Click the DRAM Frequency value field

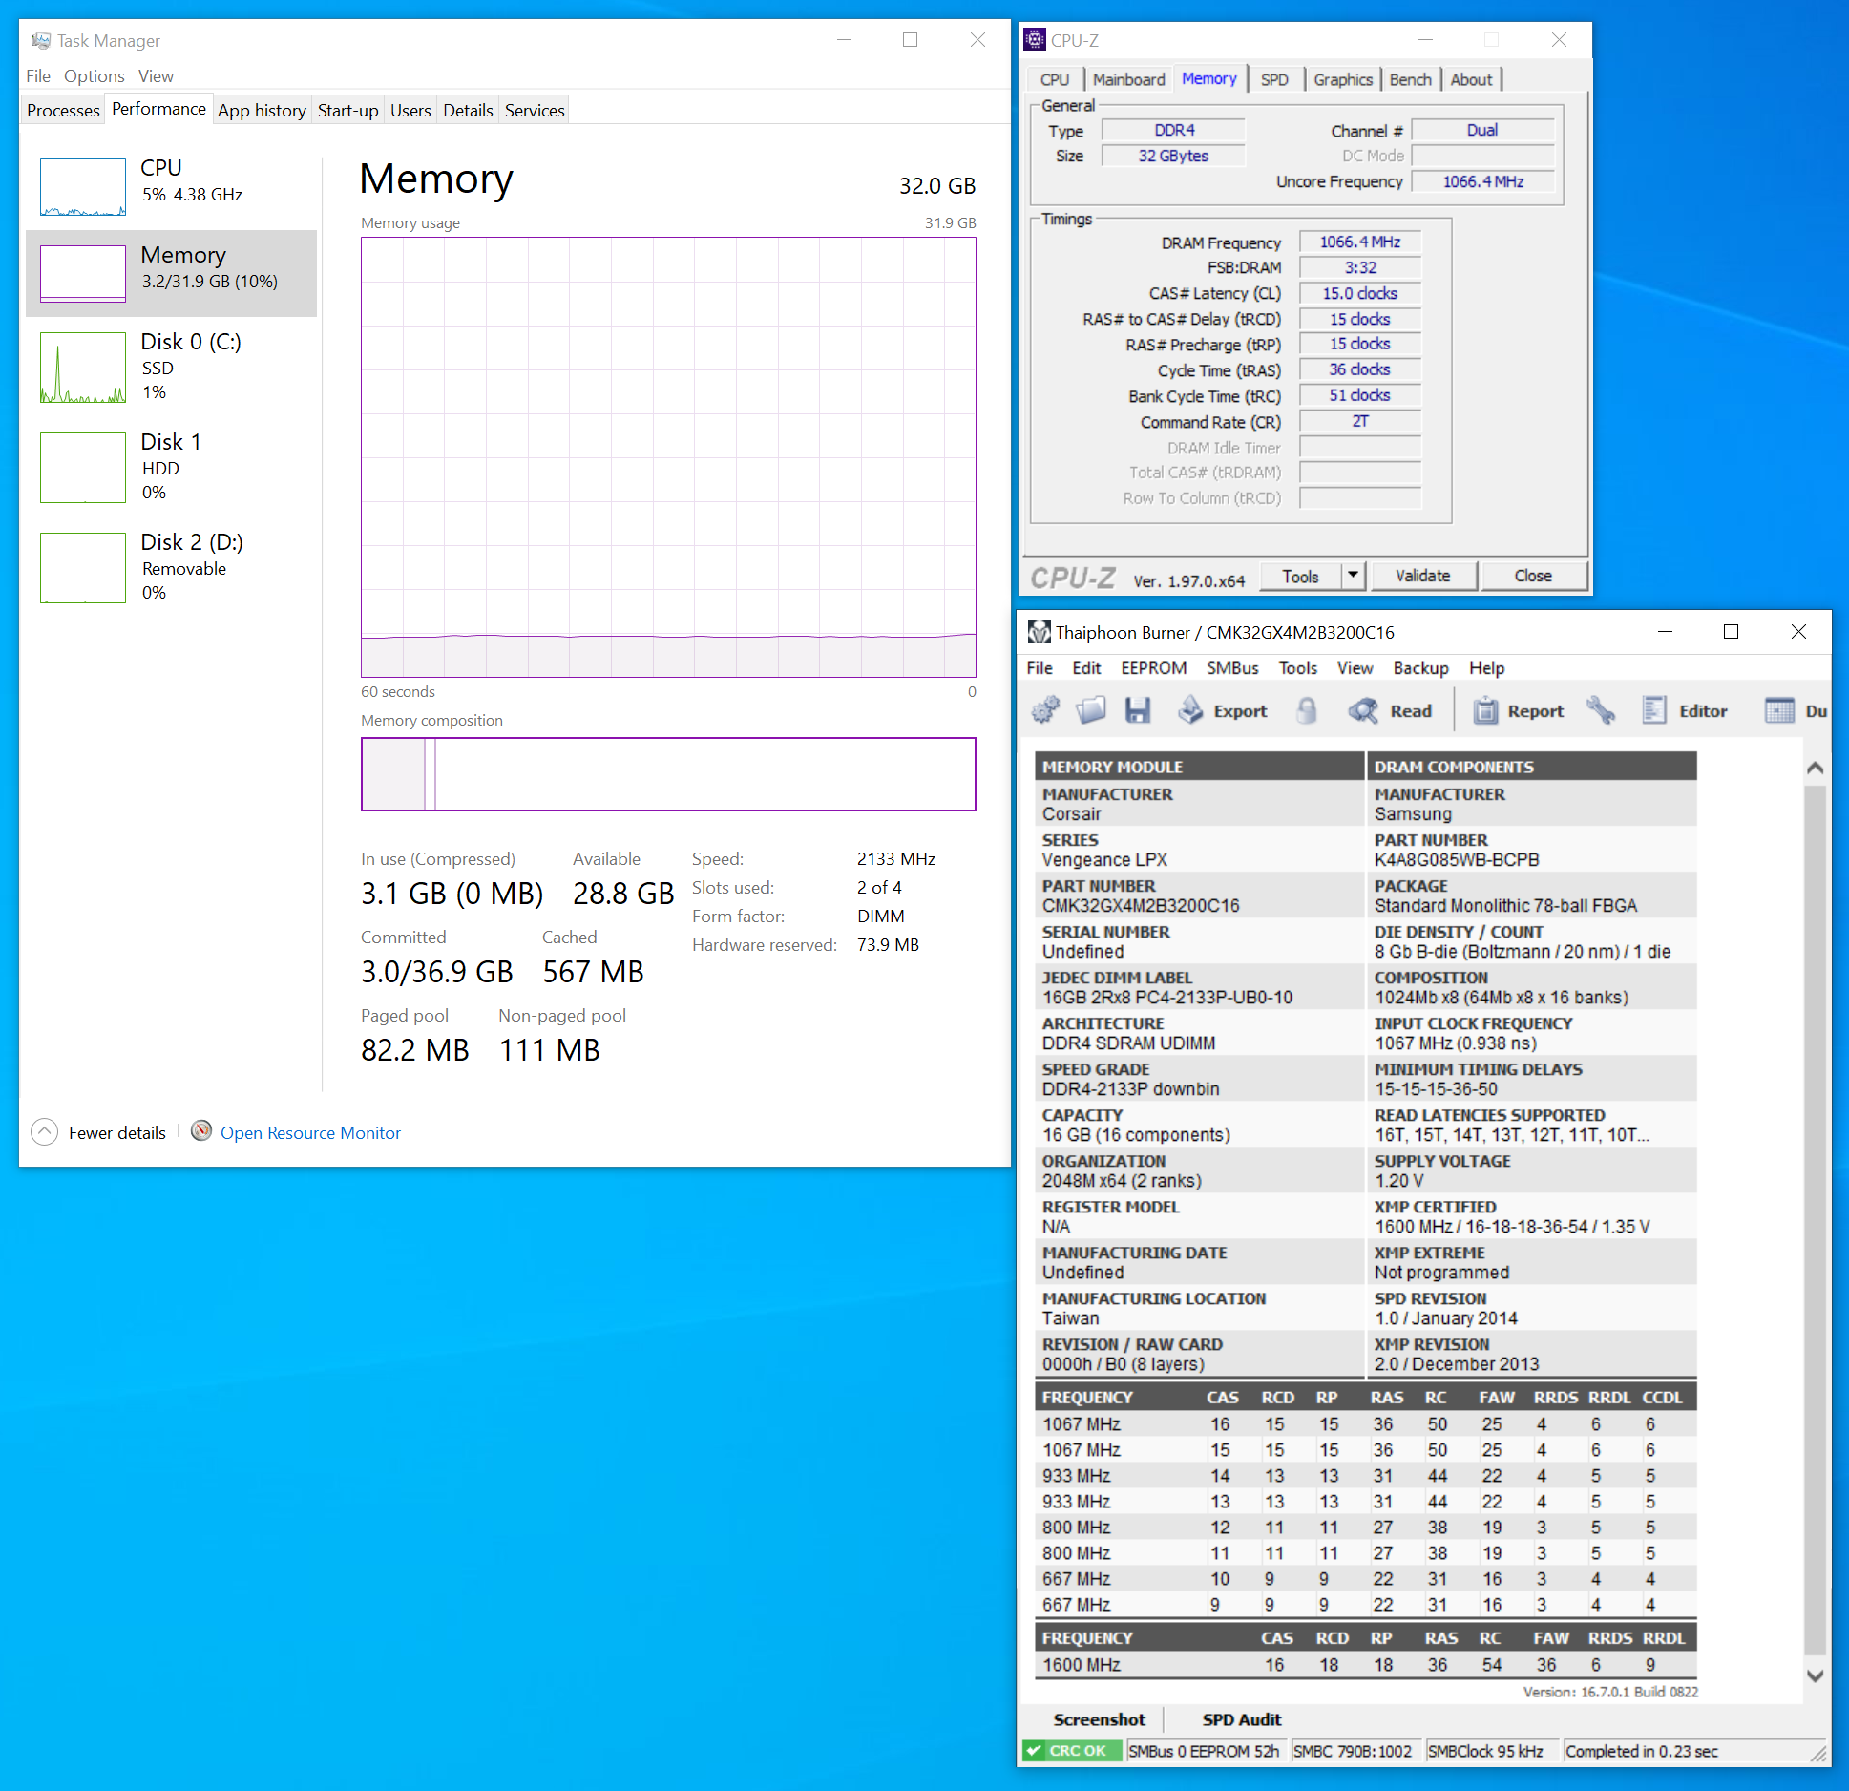point(1360,242)
